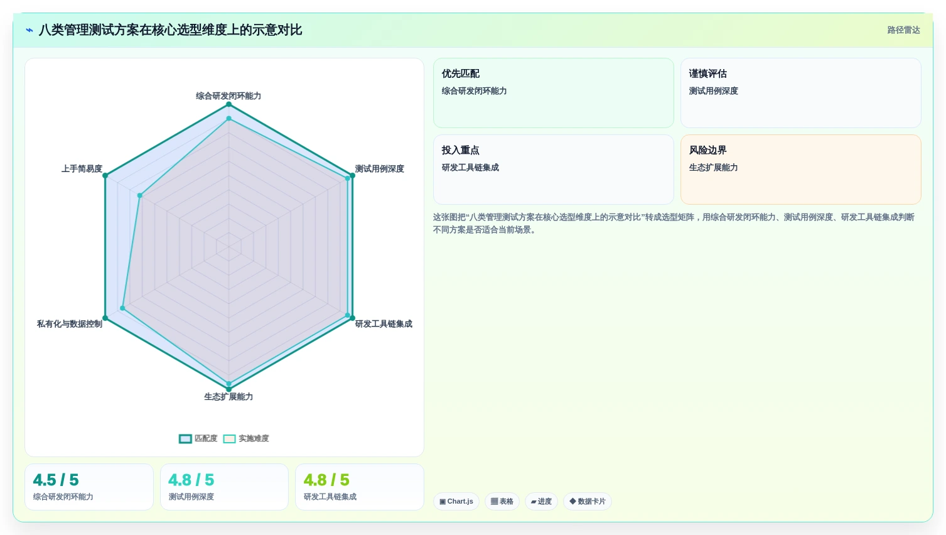The width and height of the screenshot is (946, 535).
Task: Open the 谨慎评估 card
Action: (801, 93)
